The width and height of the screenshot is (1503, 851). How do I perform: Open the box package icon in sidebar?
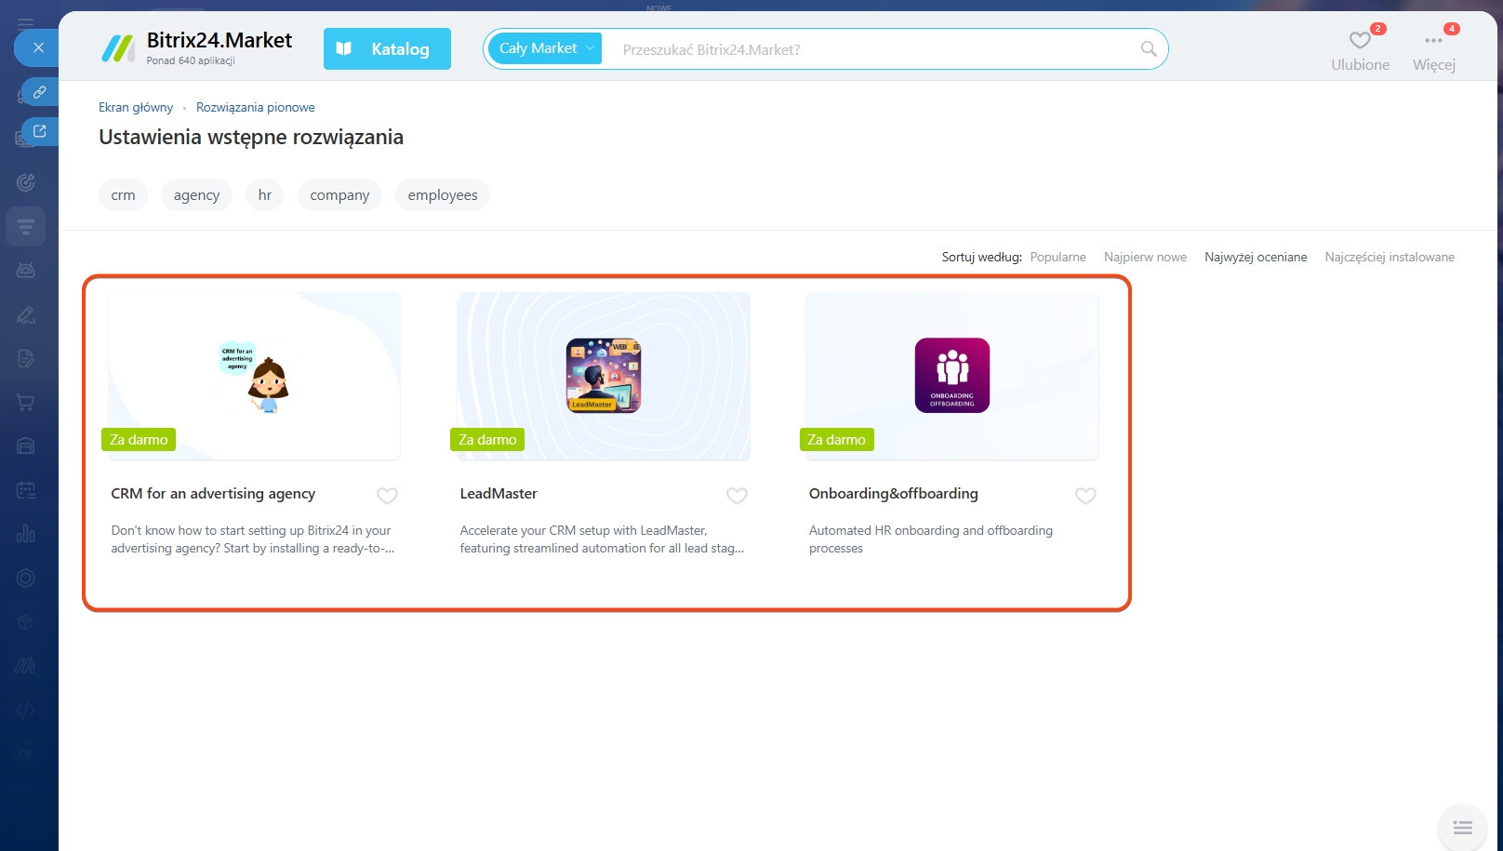click(26, 622)
